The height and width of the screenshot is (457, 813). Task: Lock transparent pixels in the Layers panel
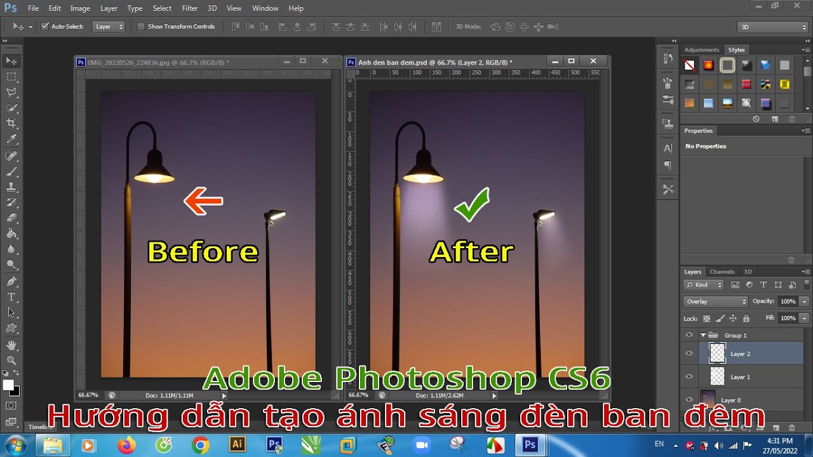pyautogui.click(x=707, y=319)
